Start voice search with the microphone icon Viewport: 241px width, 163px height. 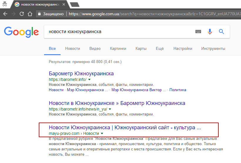pyautogui.click(x=210, y=32)
